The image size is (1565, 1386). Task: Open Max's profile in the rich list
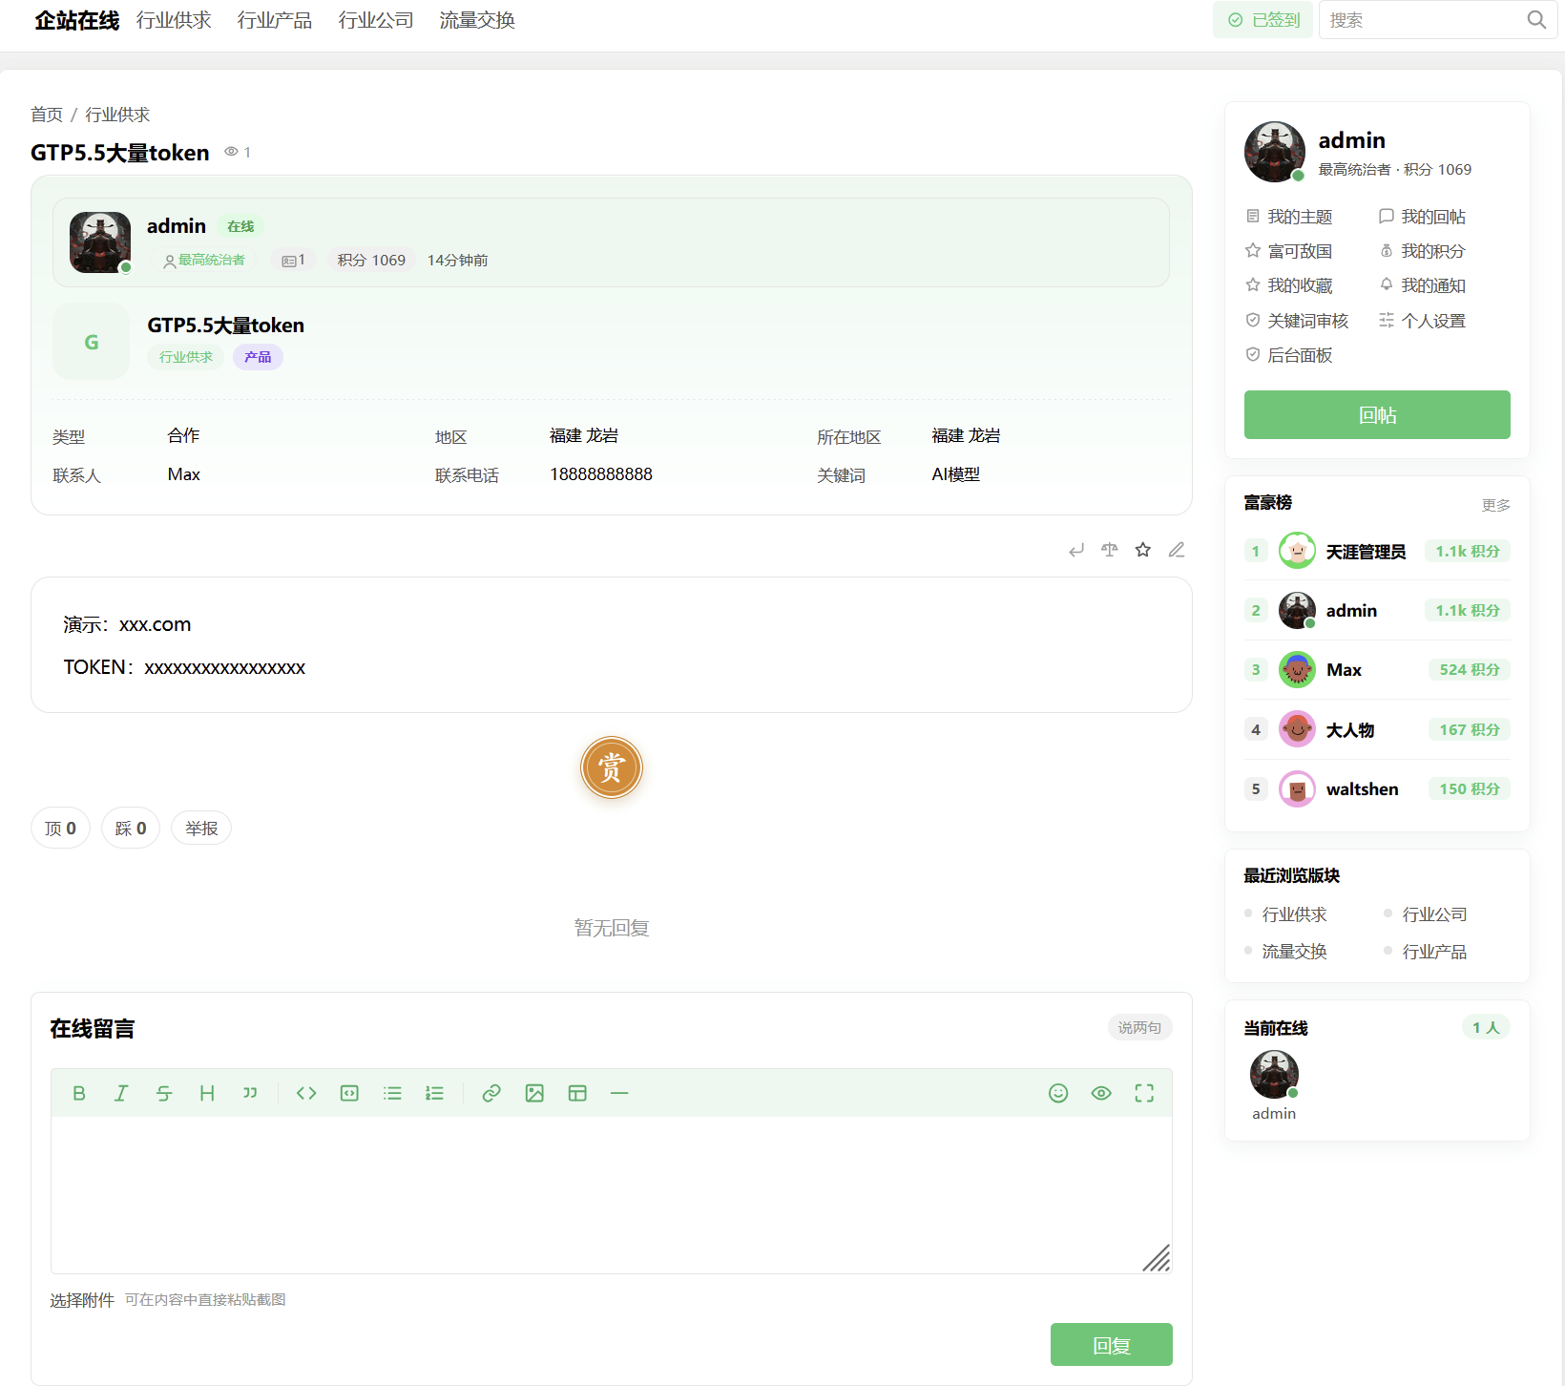[x=1344, y=670]
